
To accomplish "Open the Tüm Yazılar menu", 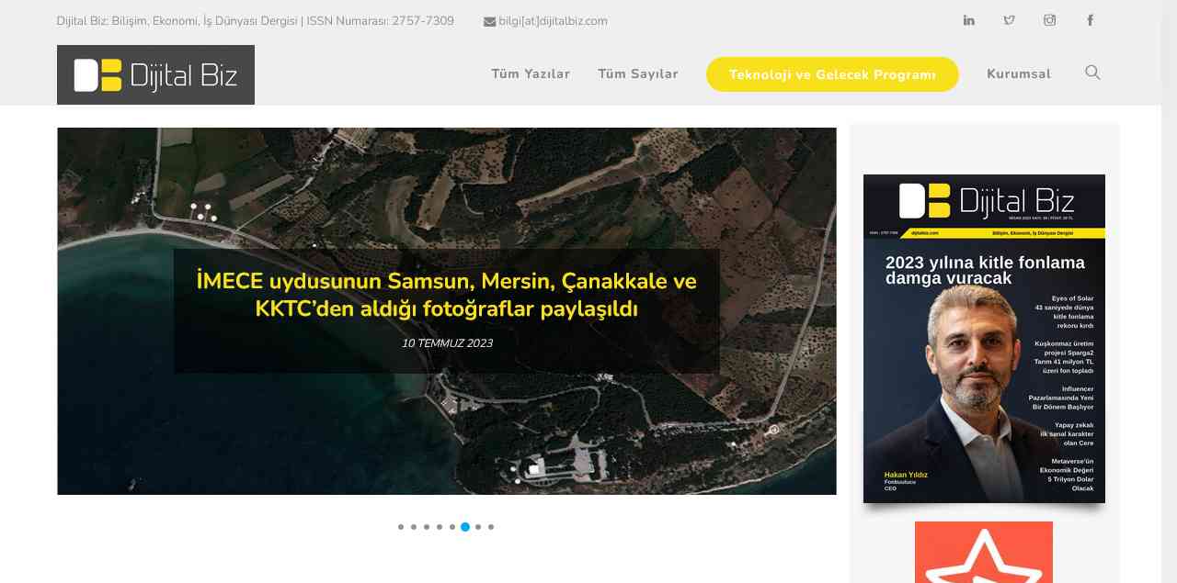I will (531, 74).
